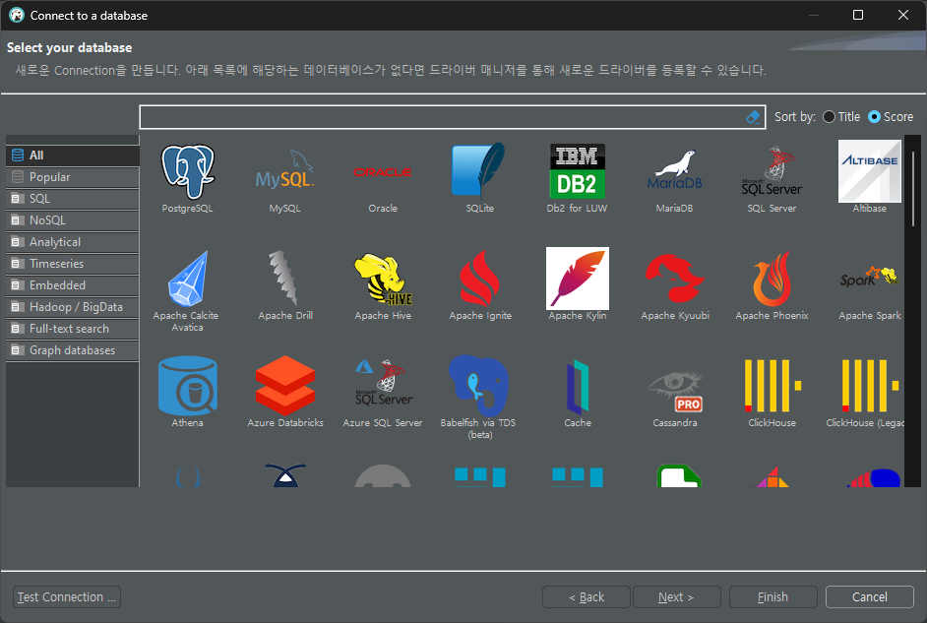Select the SQLite feather icon
The height and width of the screenshot is (623, 927).
tap(479, 170)
